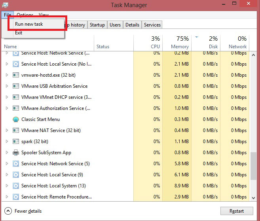Expand VMware VMnet DHCP service row

coord(7,97)
